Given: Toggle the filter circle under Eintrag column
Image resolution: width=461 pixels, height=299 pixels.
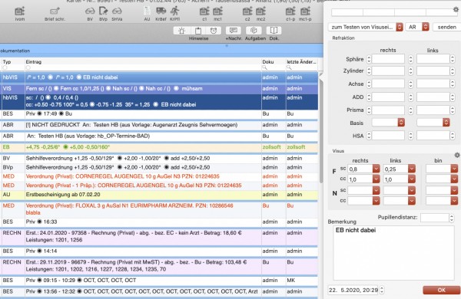Looking at the screenshot, I should 28,67.
